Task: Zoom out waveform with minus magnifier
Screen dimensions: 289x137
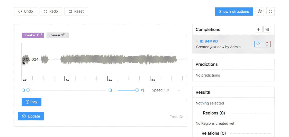Action: pos(23,90)
